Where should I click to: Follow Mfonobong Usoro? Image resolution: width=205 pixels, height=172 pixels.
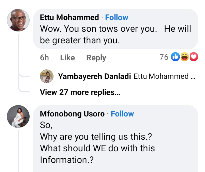point(122,114)
